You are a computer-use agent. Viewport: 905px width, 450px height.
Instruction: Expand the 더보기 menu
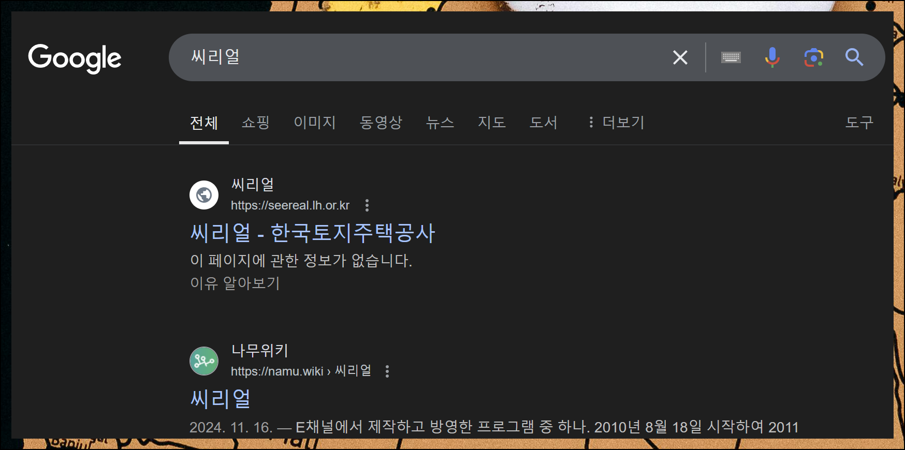click(616, 123)
